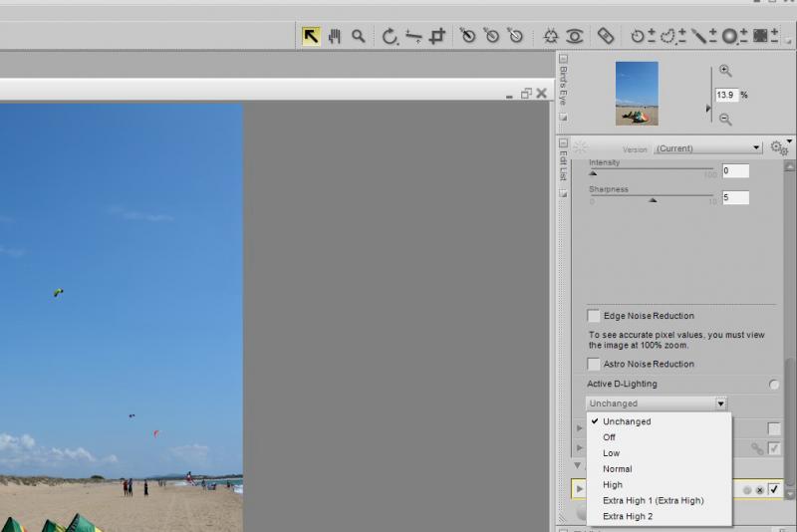Click the pin icon of Bird's Eye panel
Screen dimensions: 797x532
pyautogui.click(x=563, y=117)
